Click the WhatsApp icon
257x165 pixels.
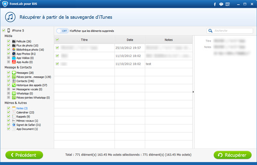[14, 93]
